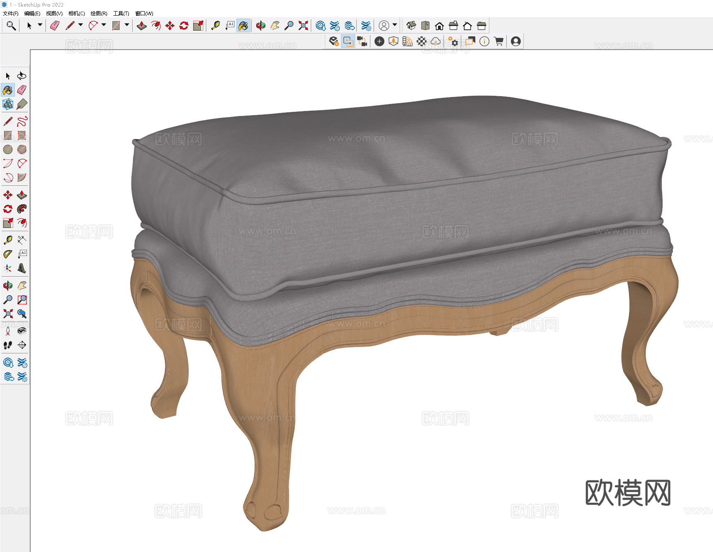Screen dimensions: 713x552
Task: Open the renderer settings gears icon
Action: (x=453, y=41)
